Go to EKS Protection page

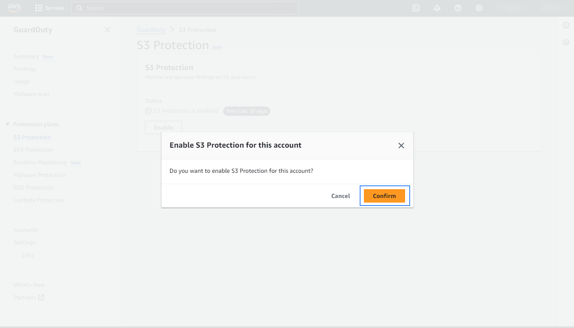pyautogui.click(x=33, y=150)
